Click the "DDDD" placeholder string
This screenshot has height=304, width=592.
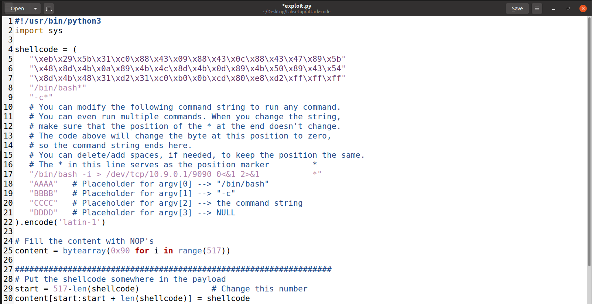tap(44, 213)
